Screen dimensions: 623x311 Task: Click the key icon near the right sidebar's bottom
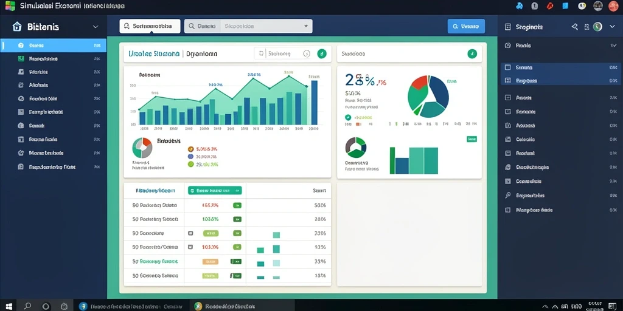(x=507, y=196)
